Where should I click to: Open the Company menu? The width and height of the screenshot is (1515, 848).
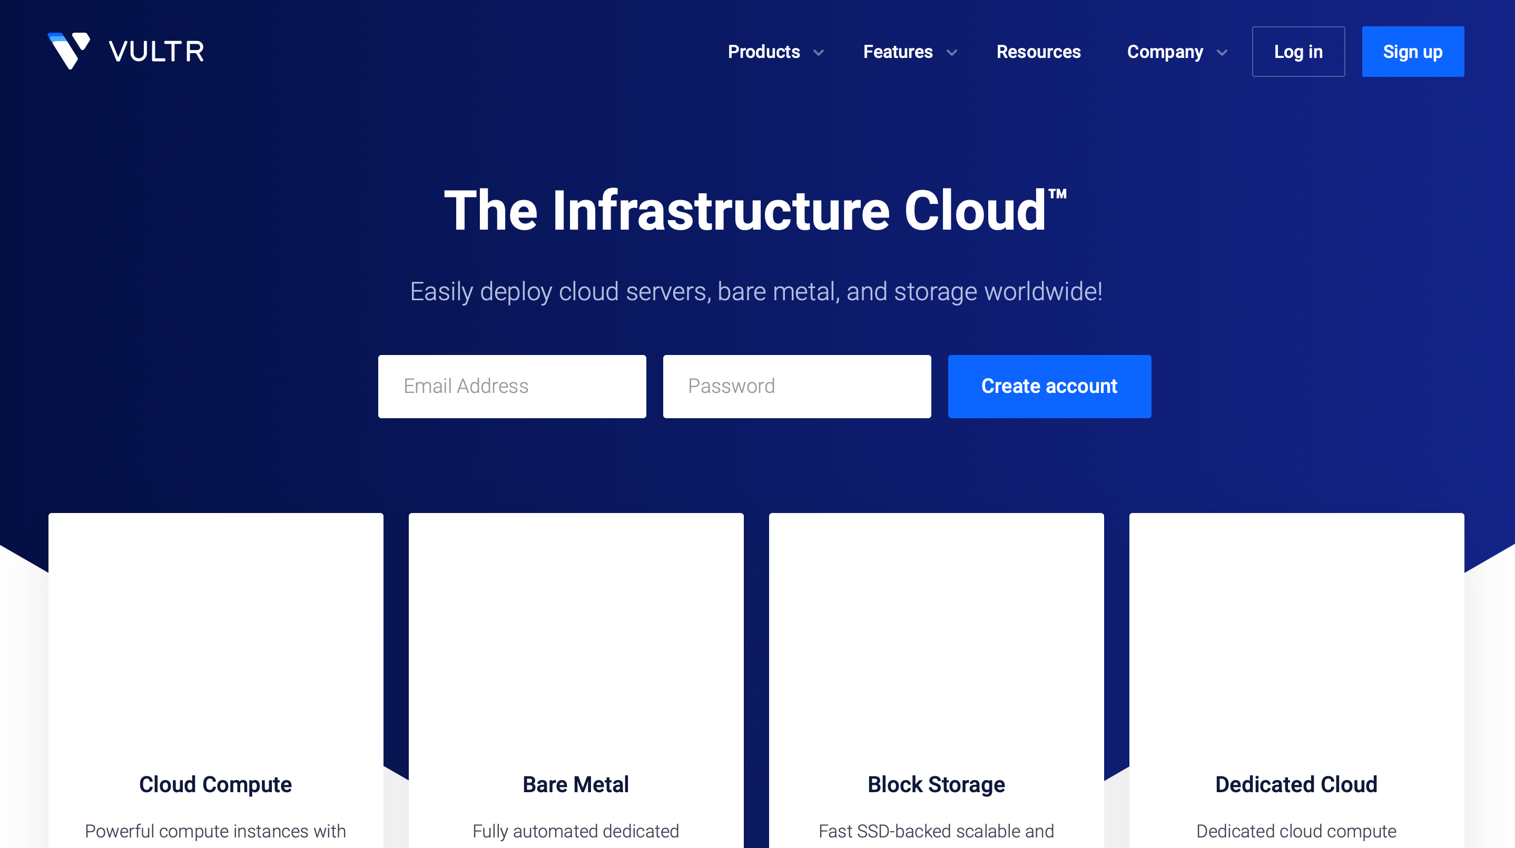1165,52
